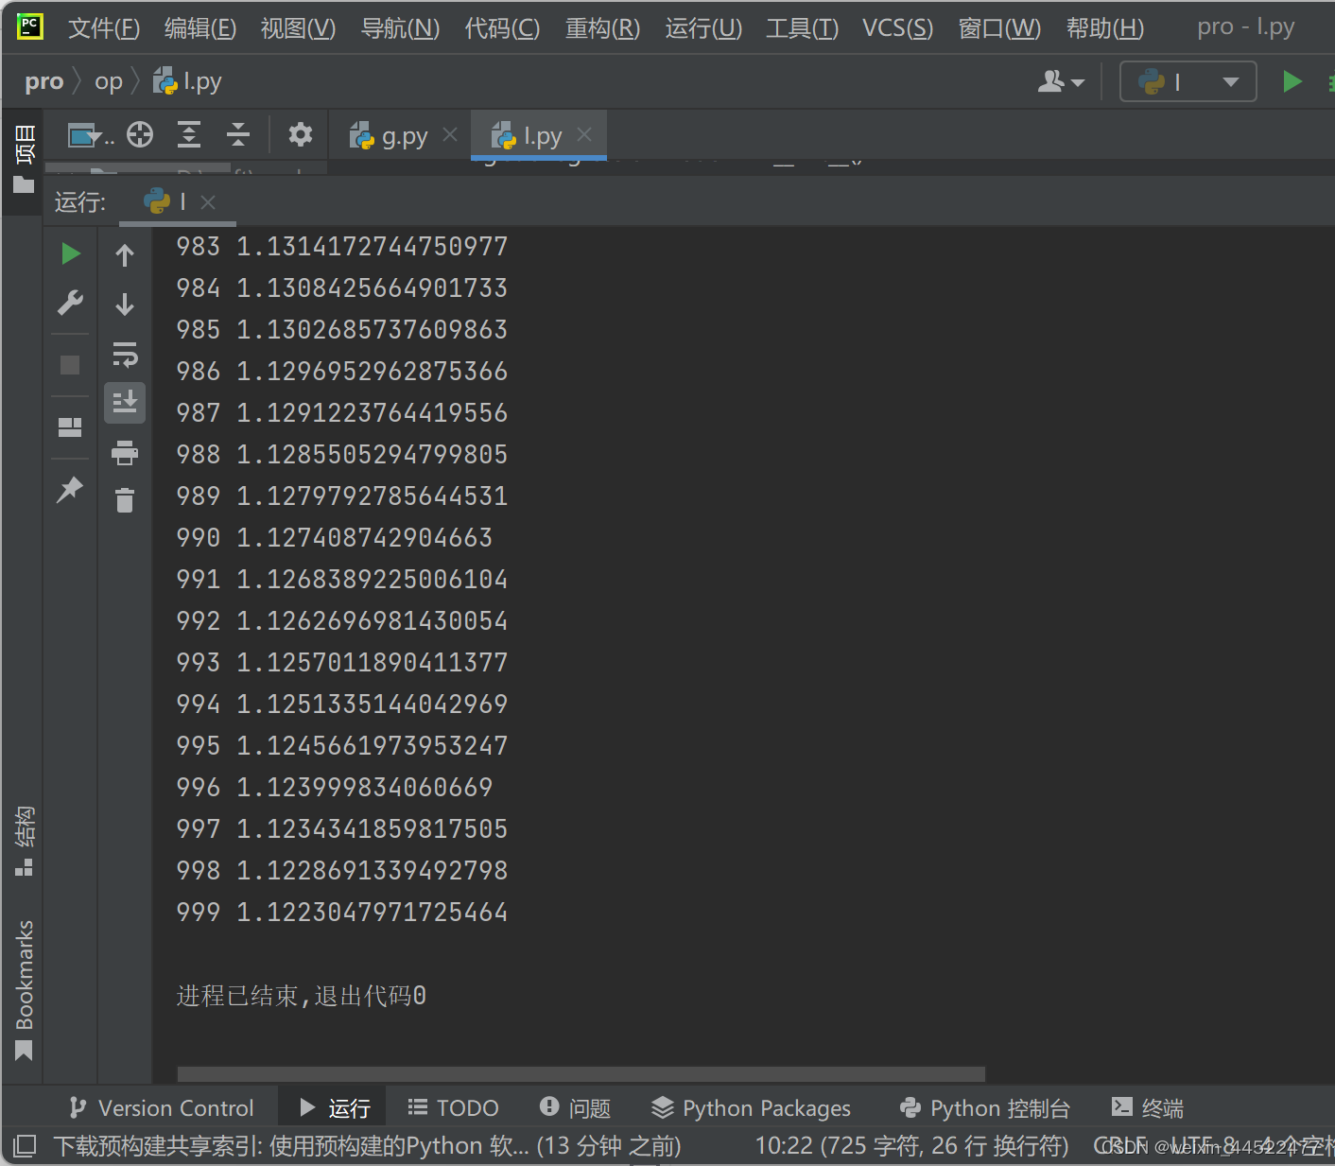
Task: Open the Python 控制台 tool window
Action: (984, 1107)
